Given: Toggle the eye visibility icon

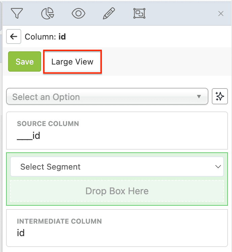Looking at the screenshot, I should 78,13.
